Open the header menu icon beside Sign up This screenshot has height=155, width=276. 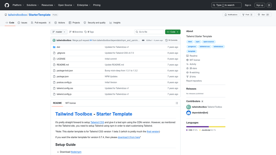click(269, 5)
